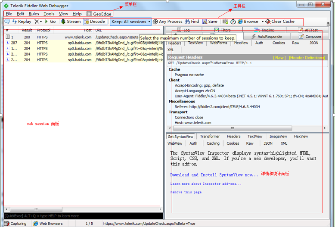Image resolution: width=335 pixels, height=227 pixels.
Task: Open the Tools menu
Action: click(x=49, y=14)
